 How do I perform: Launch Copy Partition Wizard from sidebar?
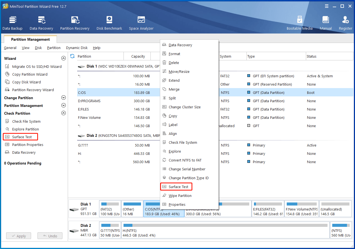pyautogui.click(x=26, y=75)
